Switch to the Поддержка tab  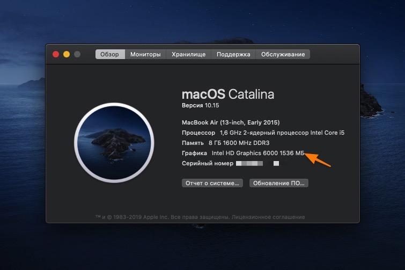[233, 54]
